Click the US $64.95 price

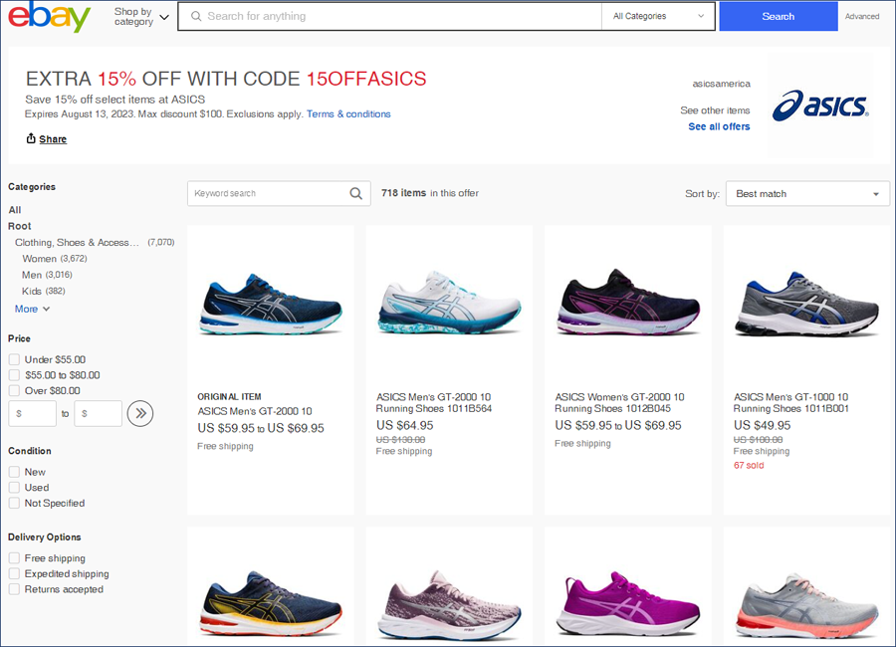(404, 425)
